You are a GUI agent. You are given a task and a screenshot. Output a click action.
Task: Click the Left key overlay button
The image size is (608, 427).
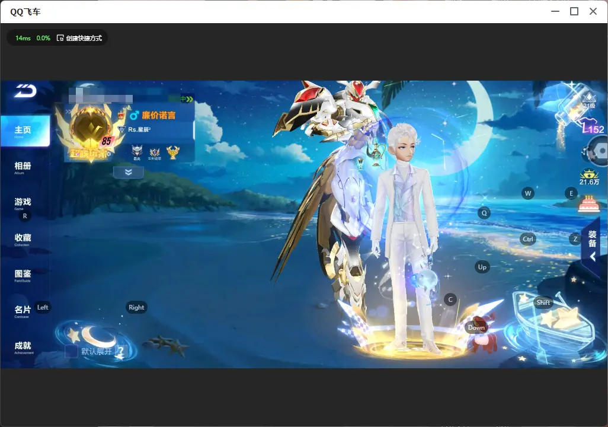43,307
